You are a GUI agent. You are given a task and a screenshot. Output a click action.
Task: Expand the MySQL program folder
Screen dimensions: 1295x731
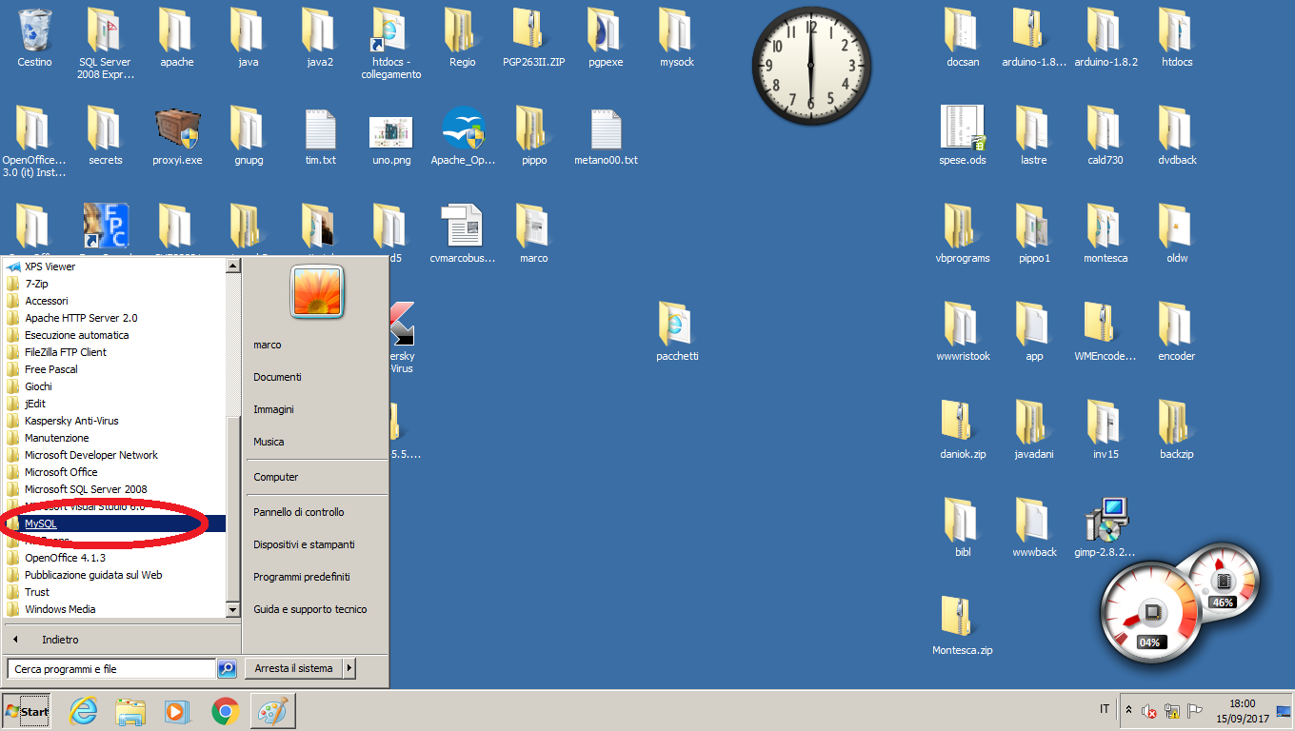point(41,524)
